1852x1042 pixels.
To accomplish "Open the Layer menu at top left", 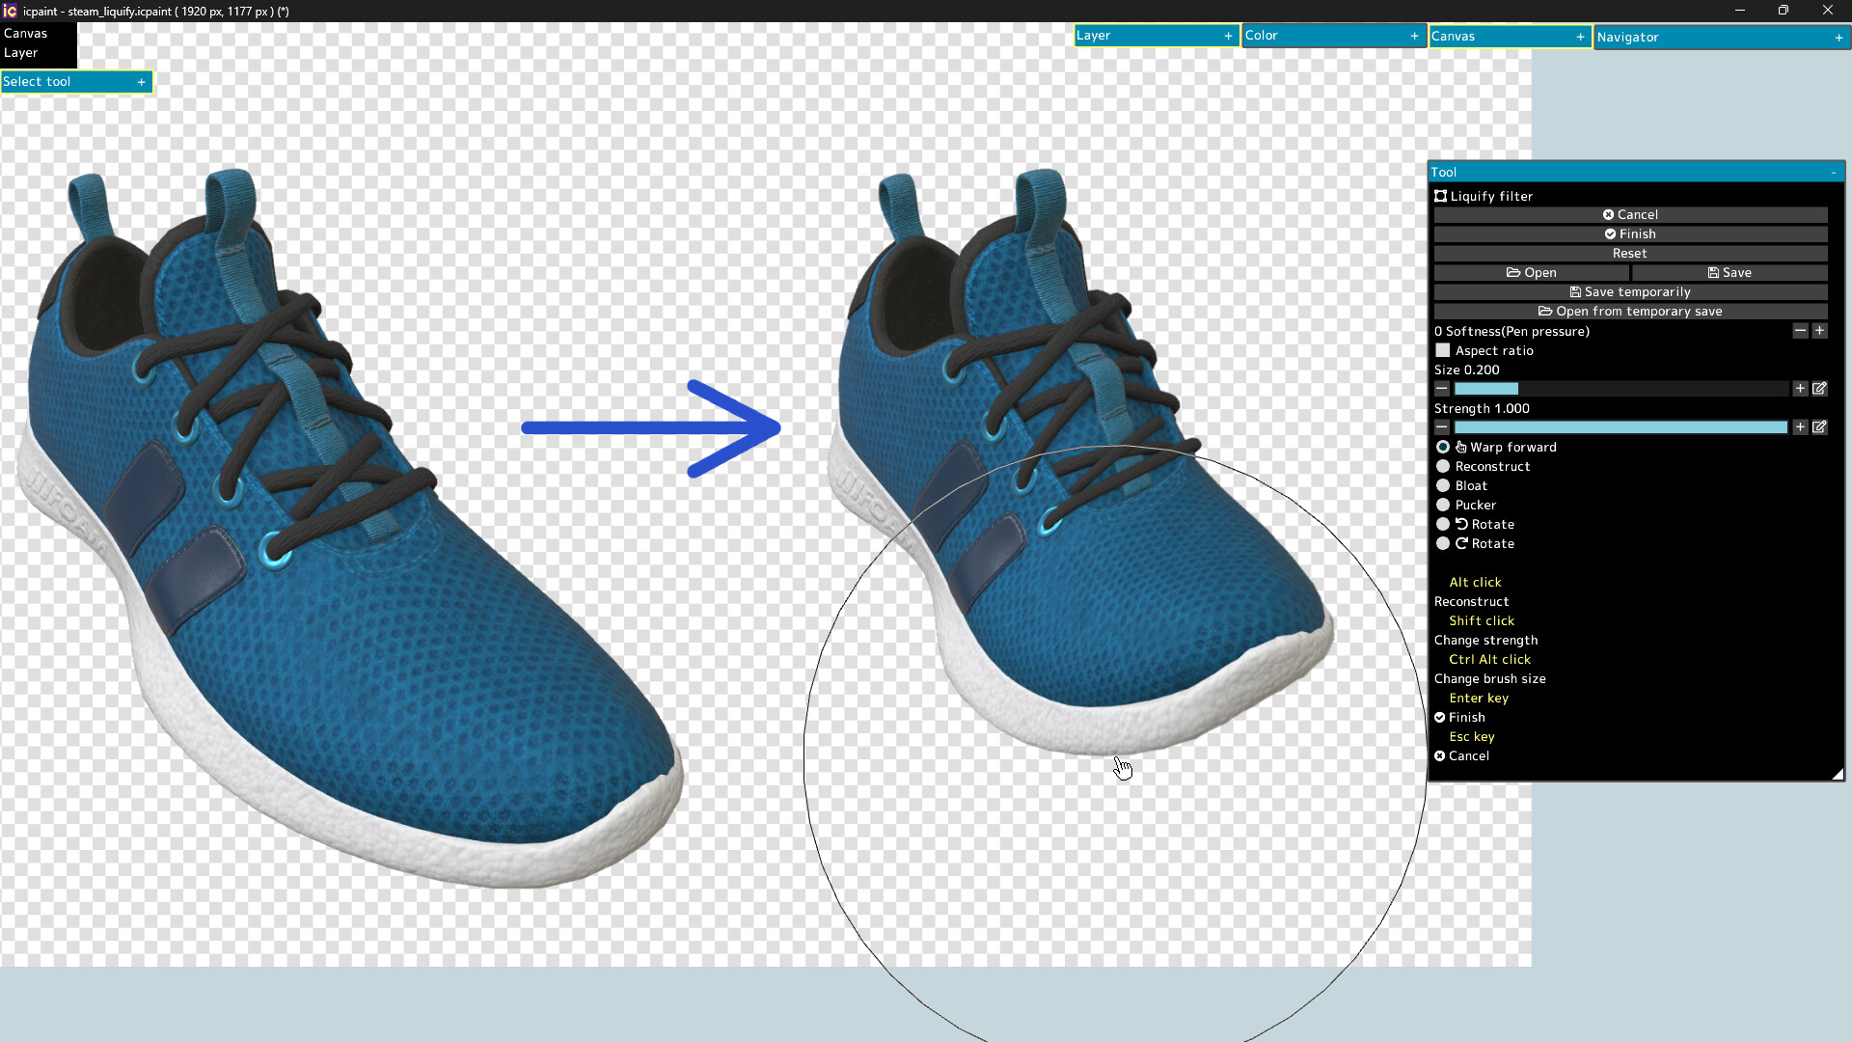I will [x=21, y=53].
